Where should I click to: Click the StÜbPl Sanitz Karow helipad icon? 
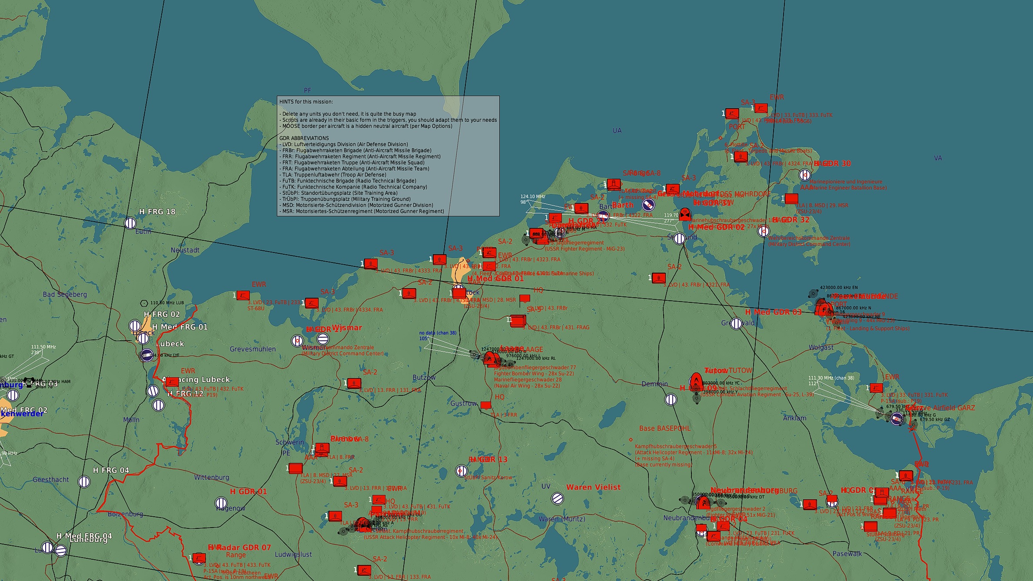[x=462, y=471]
